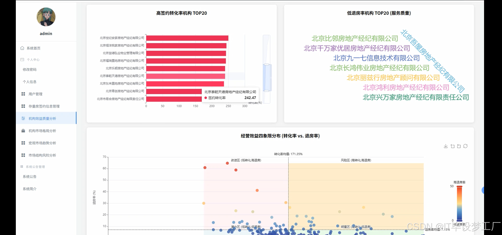Image resolution: width=502 pixels, height=235 pixels.
Task: Activate the area zoom tool icon
Action: 452,146
